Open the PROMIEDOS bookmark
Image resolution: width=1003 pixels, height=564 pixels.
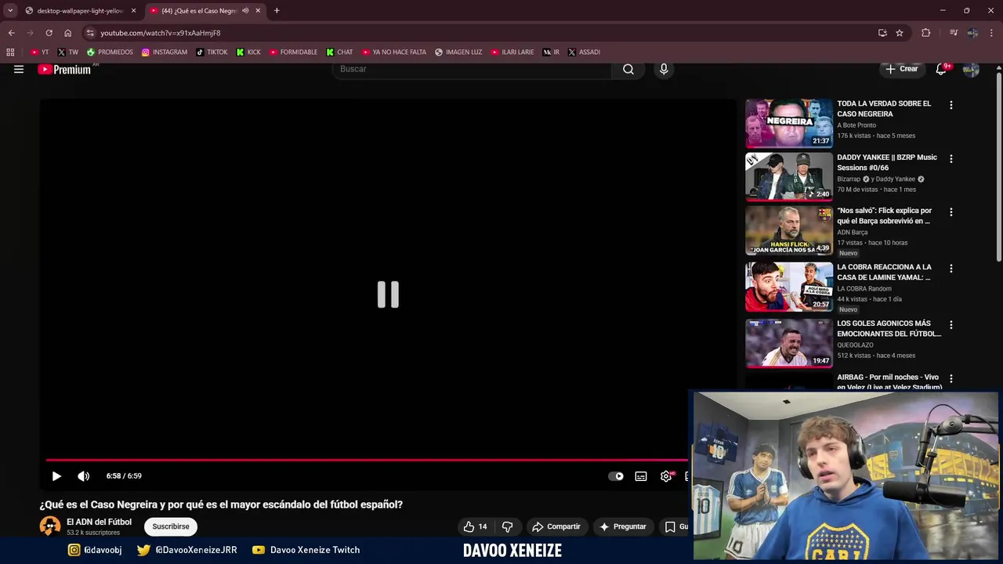[x=110, y=52]
